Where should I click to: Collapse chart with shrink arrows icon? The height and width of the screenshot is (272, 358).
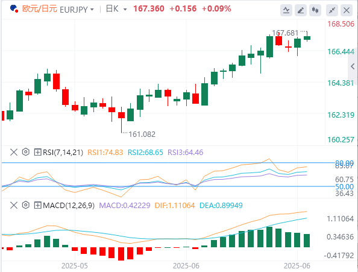tap(332, 10)
